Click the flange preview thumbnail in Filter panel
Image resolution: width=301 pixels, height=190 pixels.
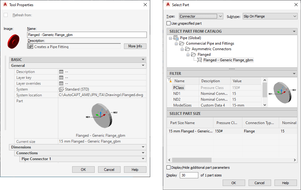282,92
